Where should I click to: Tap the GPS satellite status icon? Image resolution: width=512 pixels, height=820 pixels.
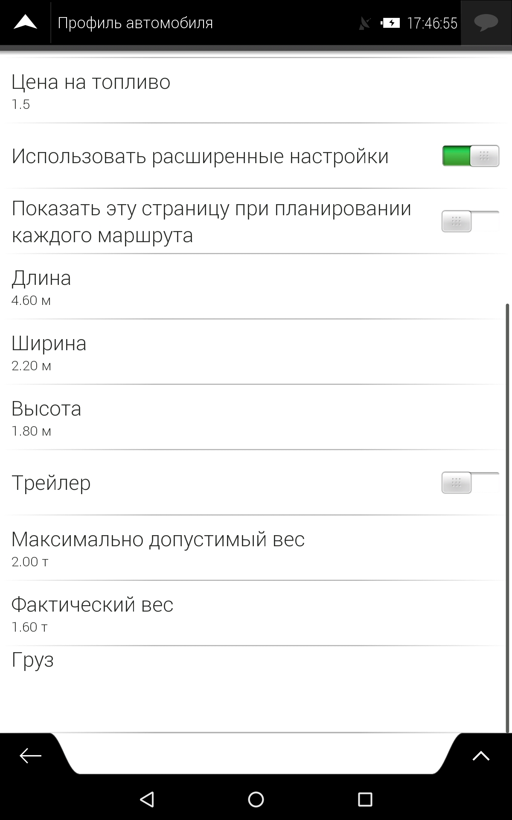[365, 23]
